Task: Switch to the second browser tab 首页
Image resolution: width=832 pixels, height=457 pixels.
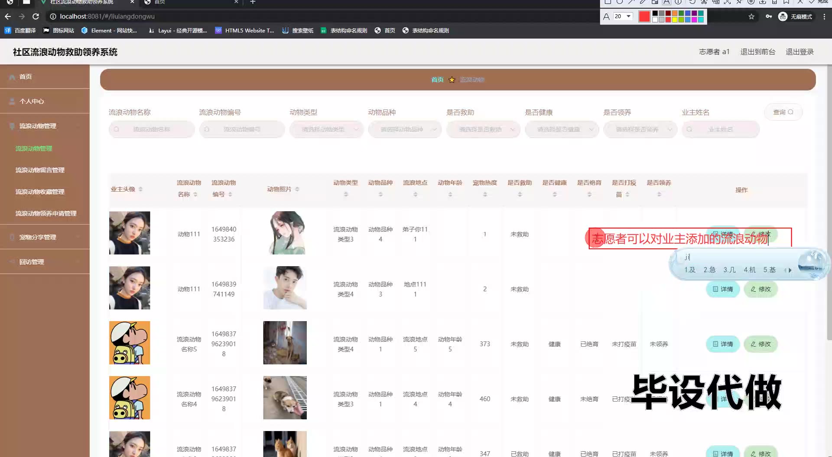Action: (x=191, y=2)
